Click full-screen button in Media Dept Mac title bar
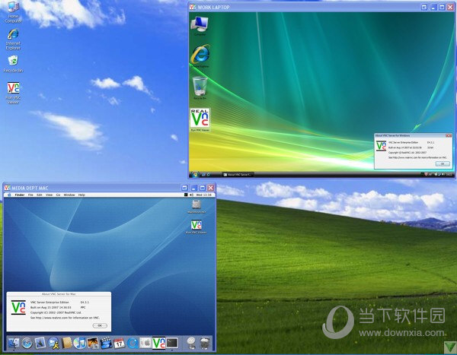This screenshot has width=457, height=355. 184,188
